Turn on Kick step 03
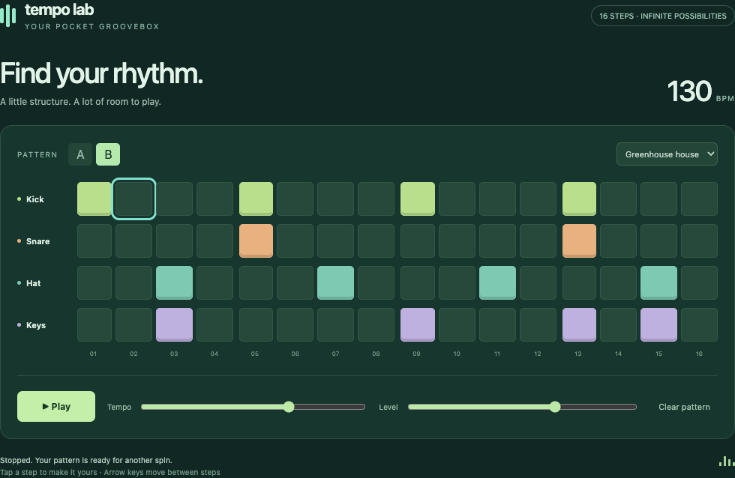 (x=174, y=199)
